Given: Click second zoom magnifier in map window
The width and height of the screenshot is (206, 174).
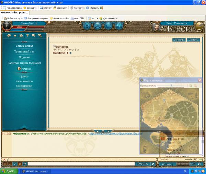Looking at the screenshot, I should coord(195,86).
